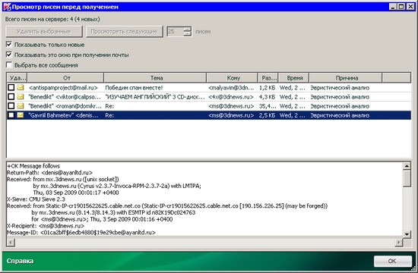Click header preview scroll up arrow

coord(407,166)
